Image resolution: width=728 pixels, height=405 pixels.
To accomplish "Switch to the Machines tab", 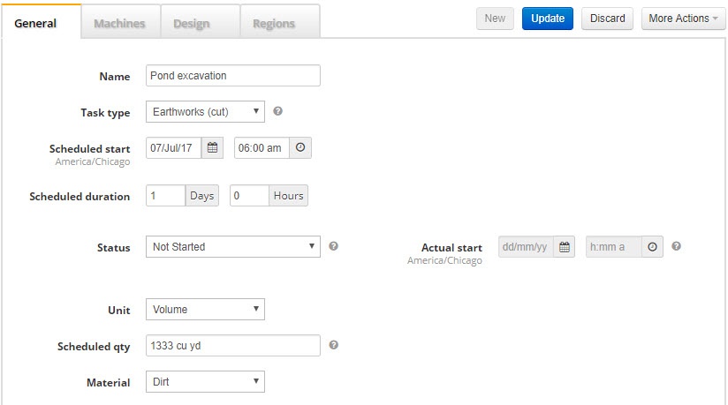I will (120, 23).
